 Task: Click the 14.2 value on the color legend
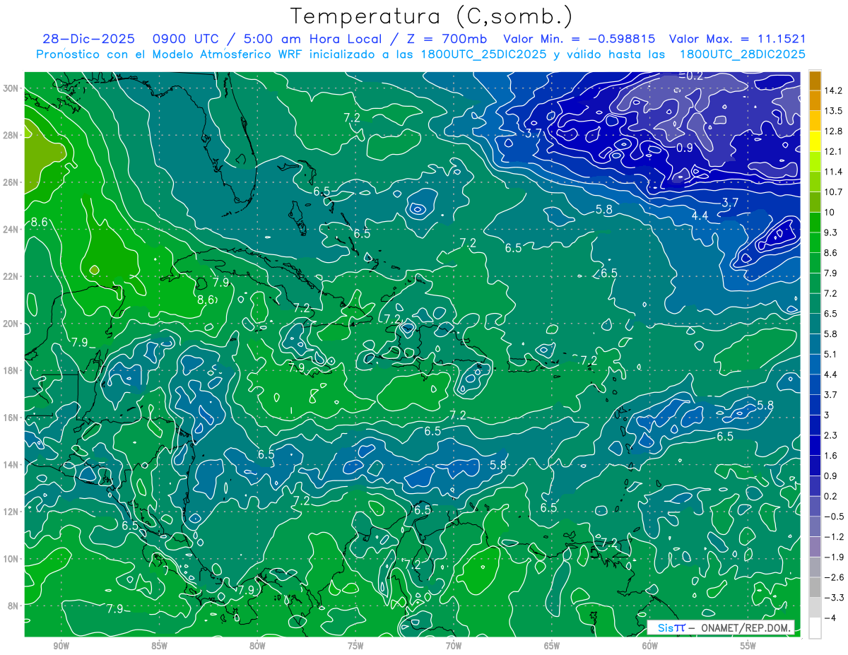[834, 90]
